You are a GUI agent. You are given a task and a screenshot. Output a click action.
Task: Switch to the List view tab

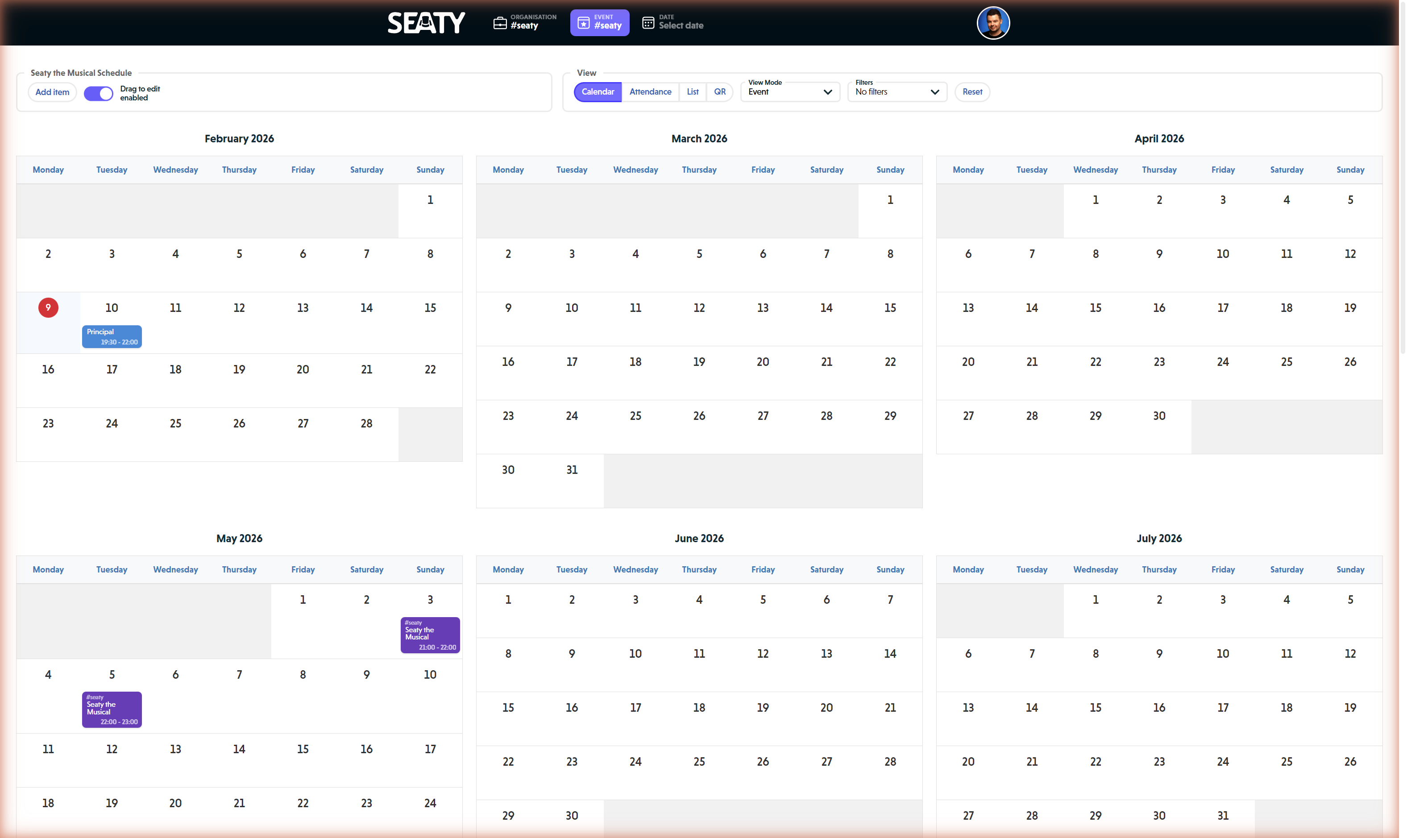[692, 91]
